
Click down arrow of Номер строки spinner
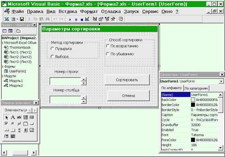click(84, 83)
